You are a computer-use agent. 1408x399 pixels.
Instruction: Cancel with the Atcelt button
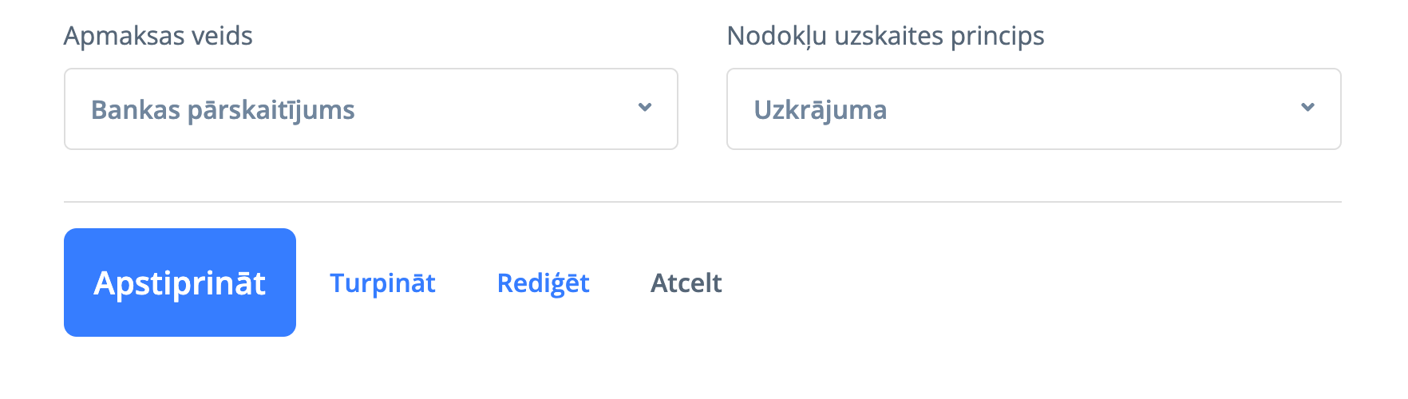click(686, 283)
